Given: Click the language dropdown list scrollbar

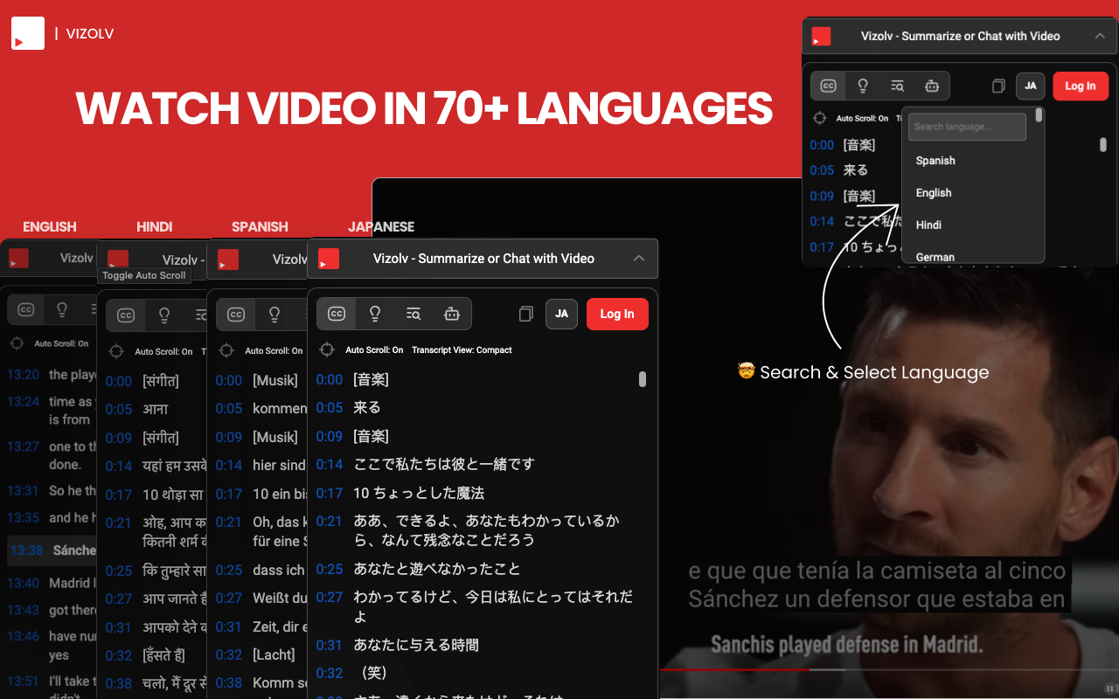Looking at the screenshot, I should coord(1039,114).
